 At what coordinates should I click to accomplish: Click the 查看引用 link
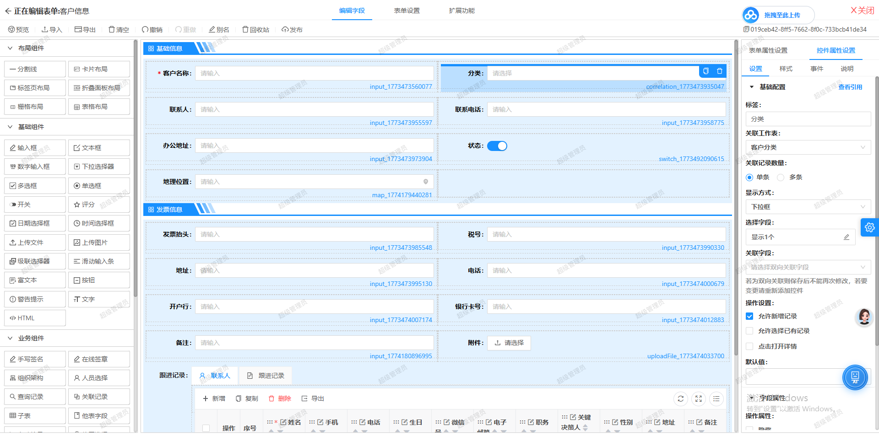point(850,87)
